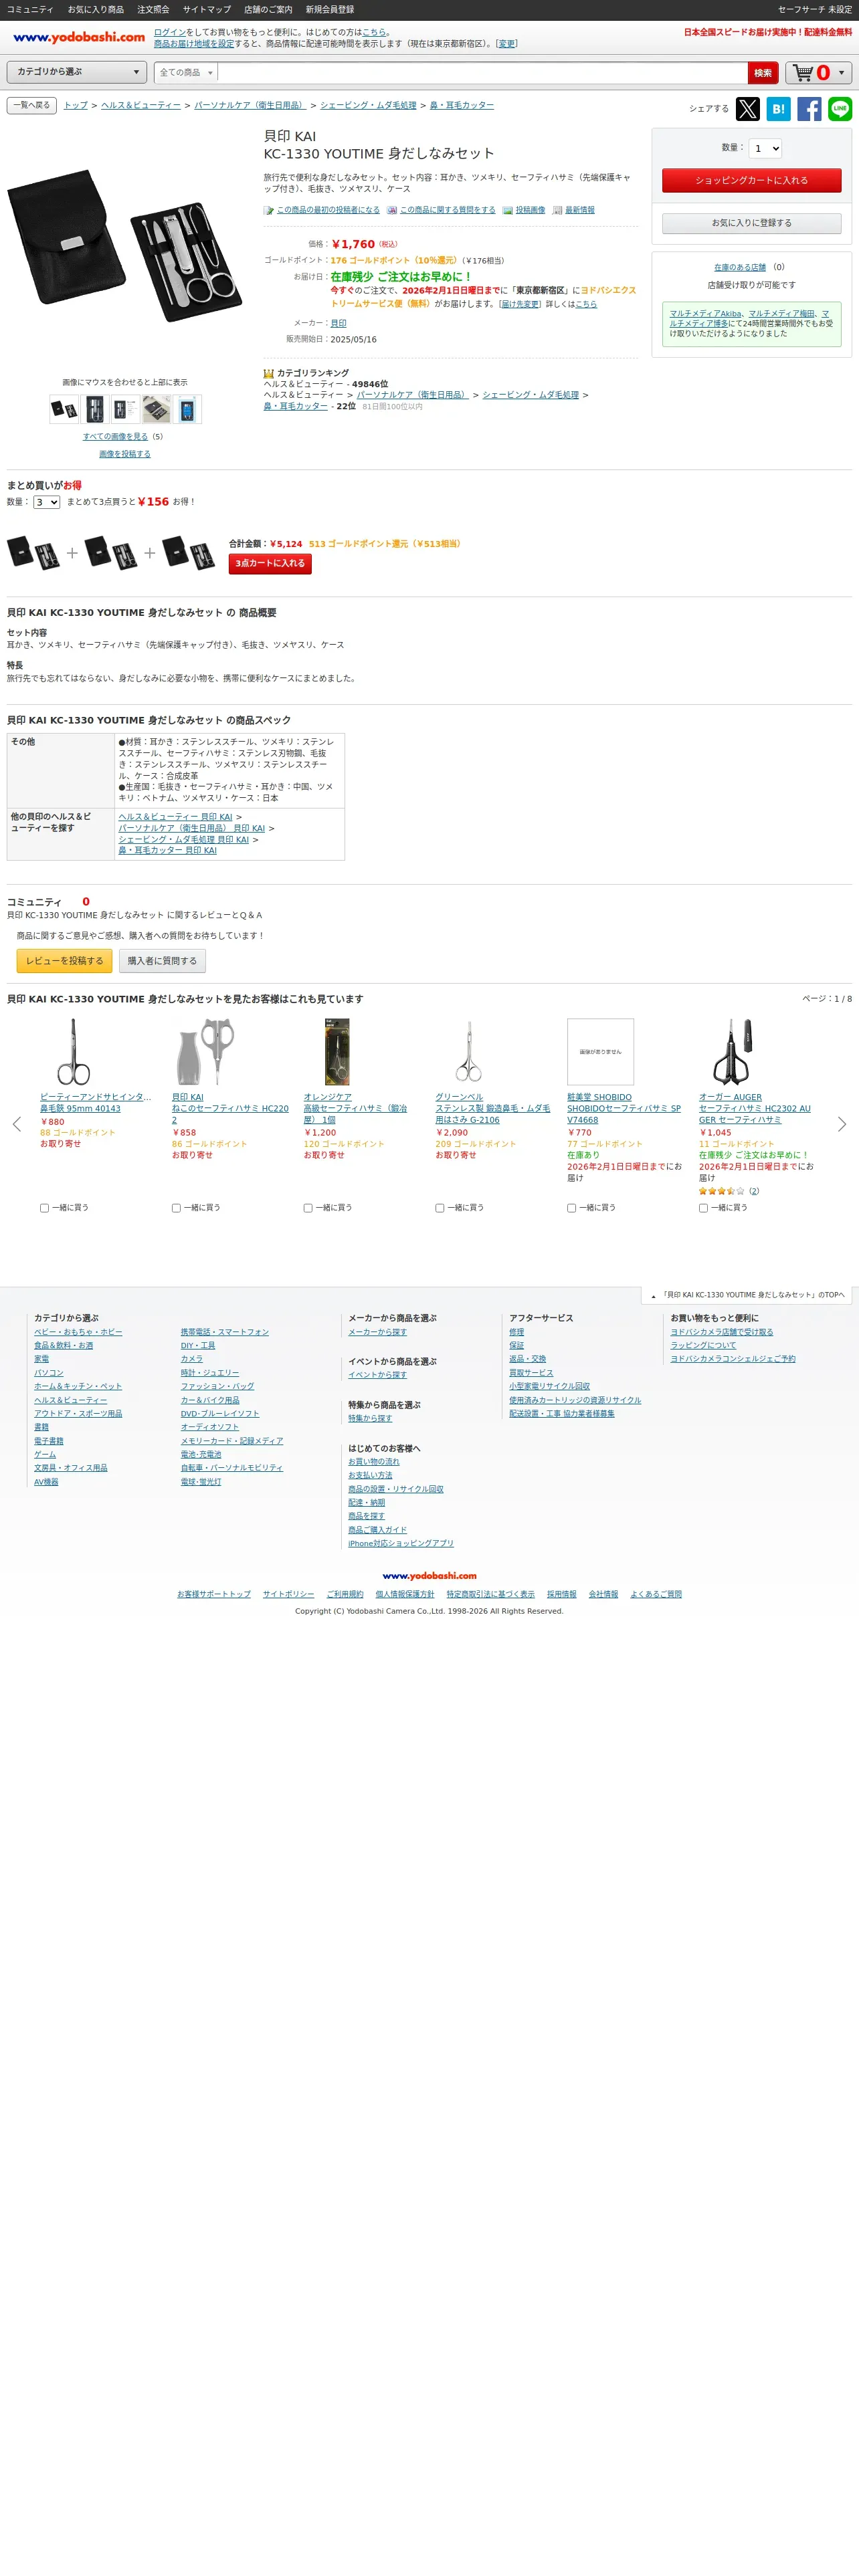
Task: Tick 一緒に買う for the ¥1,045 AUGER scissors
Action: click(703, 1208)
